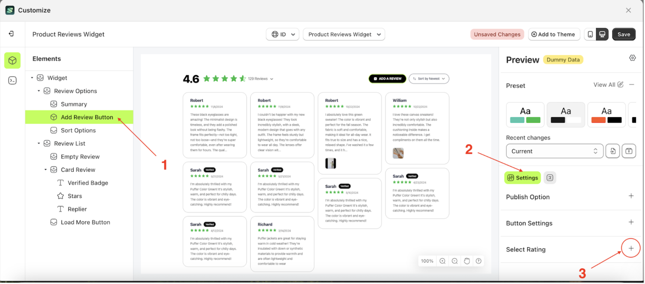Click the exit editor icon beside the title

[11, 34]
